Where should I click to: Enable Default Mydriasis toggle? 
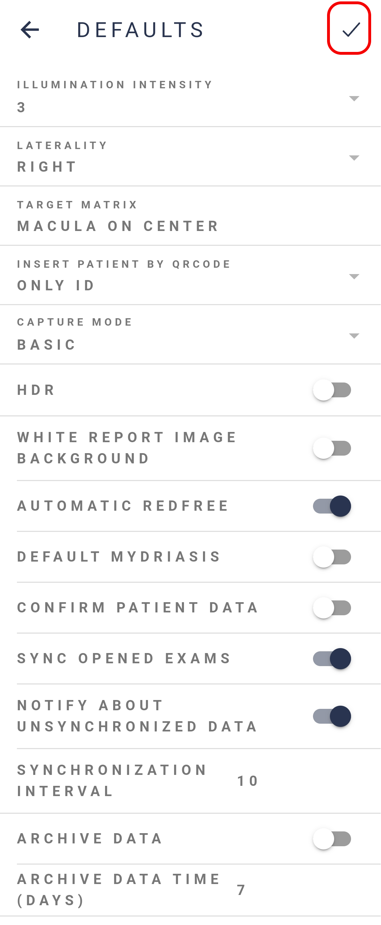click(332, 557)
